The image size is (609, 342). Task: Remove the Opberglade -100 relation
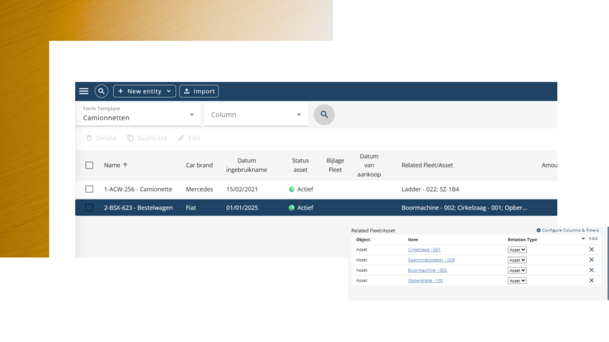click(x=591, y=280)
